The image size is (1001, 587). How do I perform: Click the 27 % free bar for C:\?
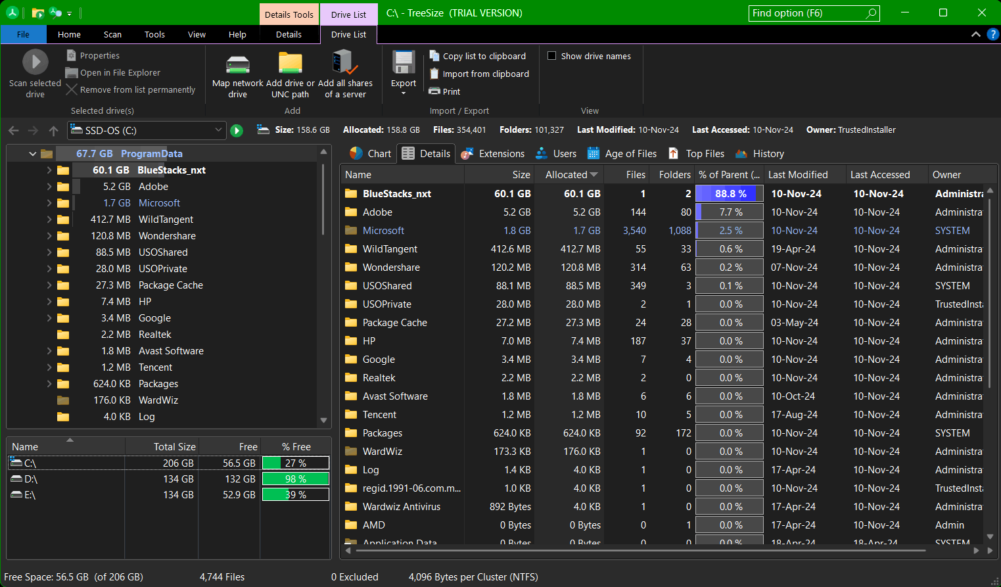point(296,463)
